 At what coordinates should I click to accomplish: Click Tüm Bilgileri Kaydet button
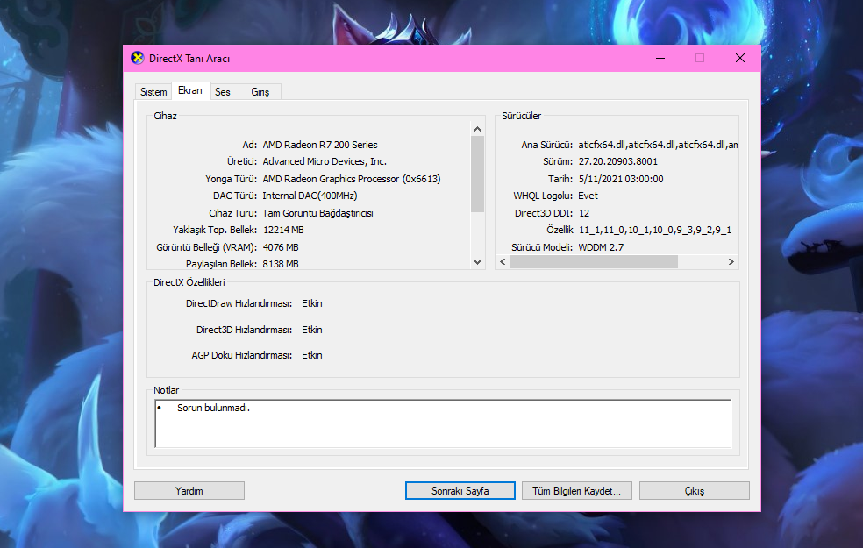coord(577,491)
